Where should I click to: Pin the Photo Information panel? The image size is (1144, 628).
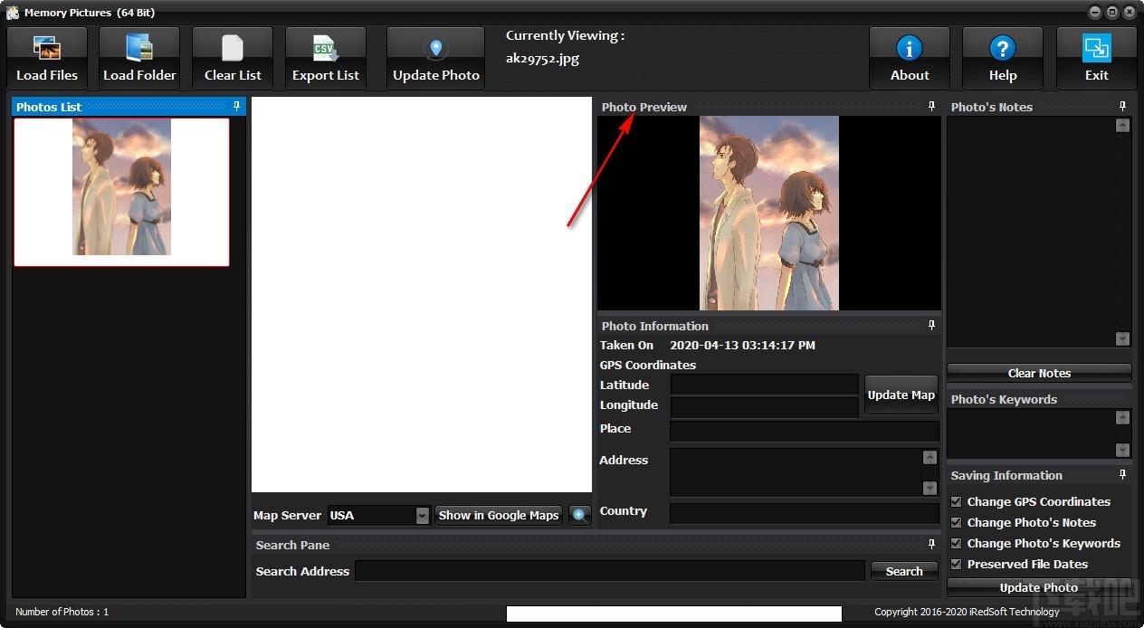pyautogui.click(x=932, y=326)
